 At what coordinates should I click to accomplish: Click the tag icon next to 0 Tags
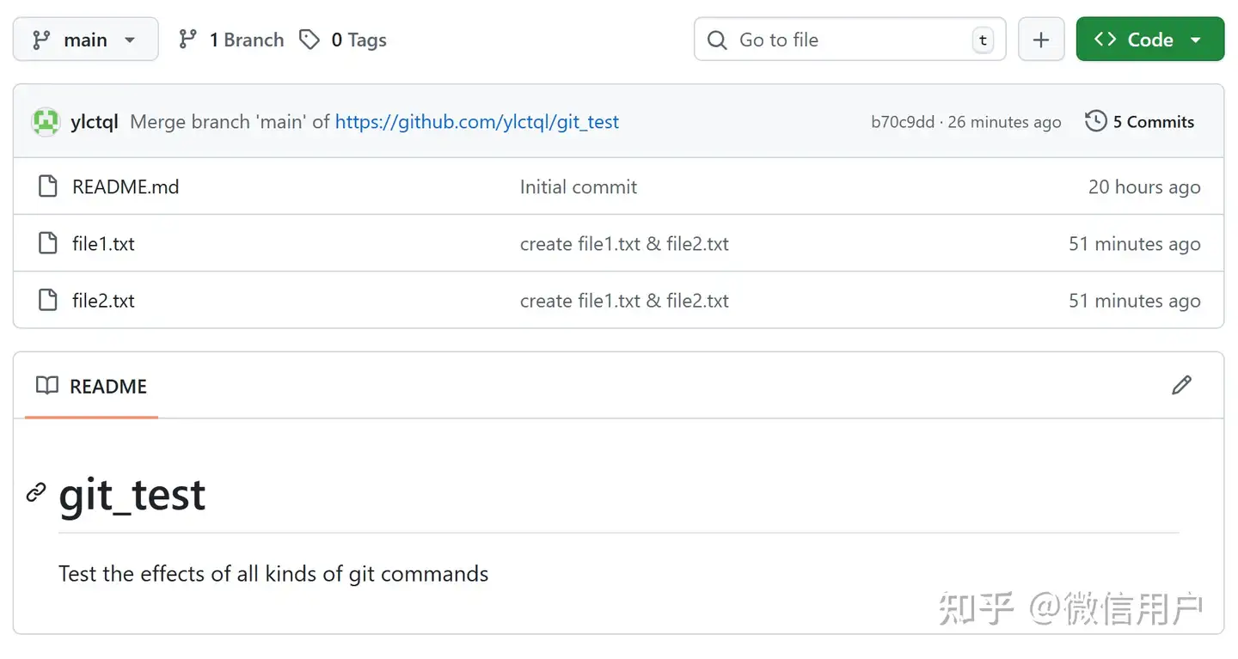point(309,40)
